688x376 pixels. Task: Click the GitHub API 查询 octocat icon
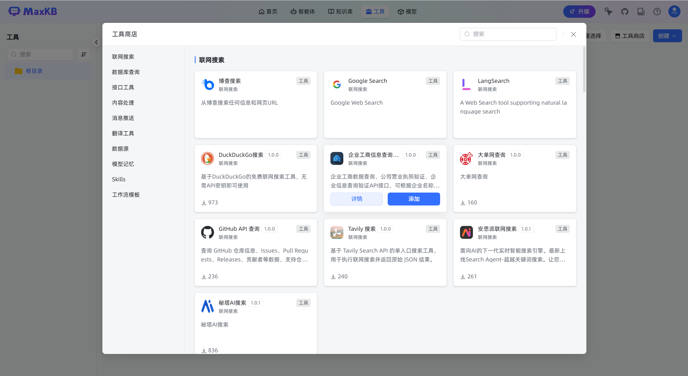coord(208,232)
